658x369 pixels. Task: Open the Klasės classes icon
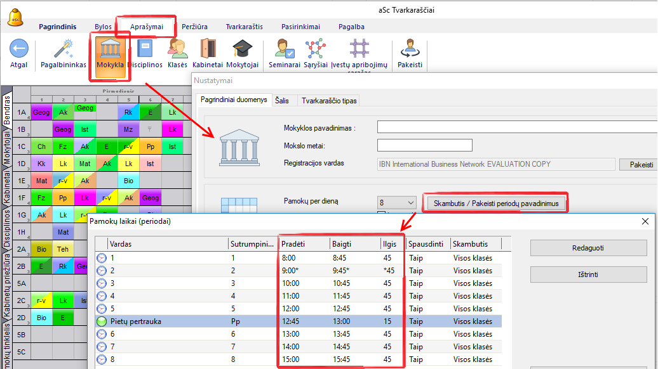(177, 50)
